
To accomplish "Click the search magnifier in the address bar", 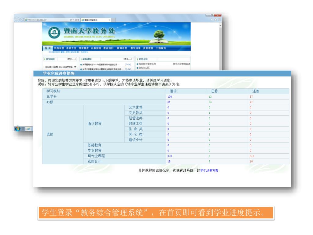I will (x=71, y=20).
